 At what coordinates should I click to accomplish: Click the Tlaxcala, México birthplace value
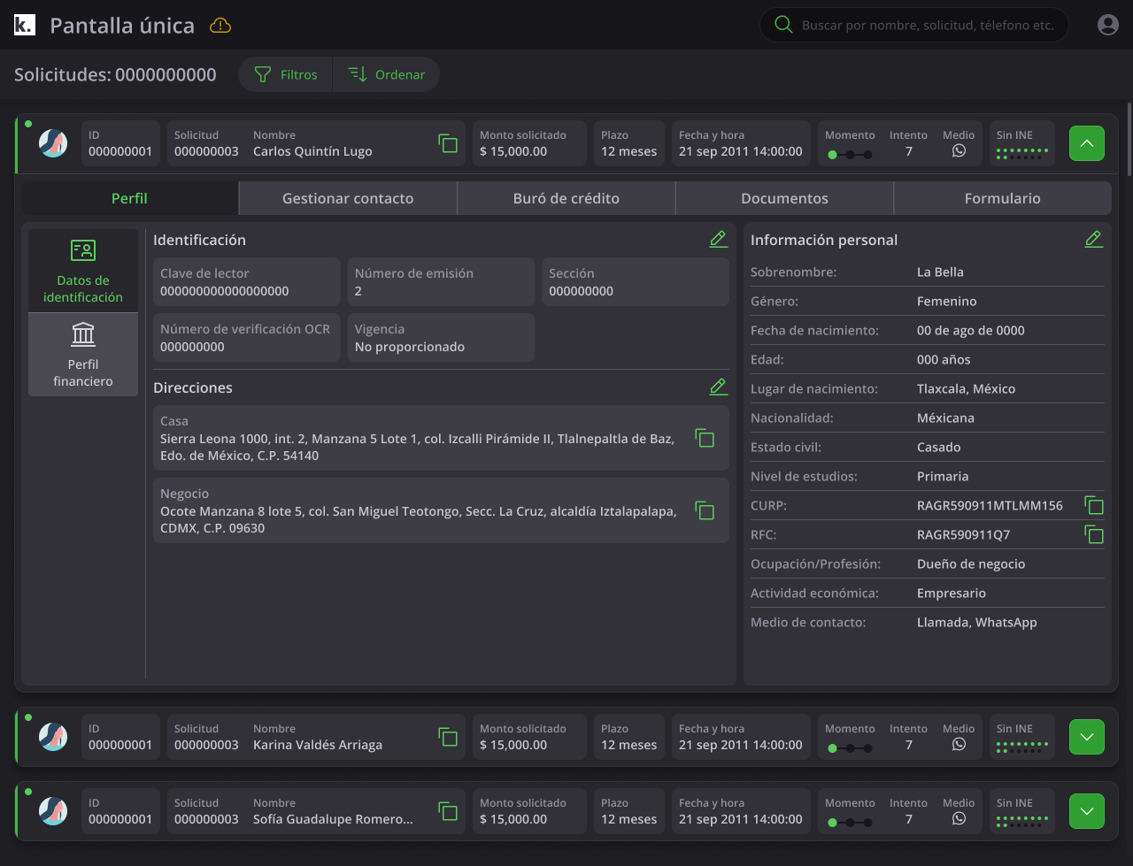point(966,389)
